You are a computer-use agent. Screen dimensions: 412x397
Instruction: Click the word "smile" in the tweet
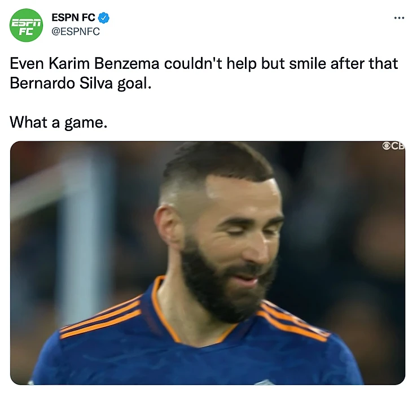pos(308,64)
